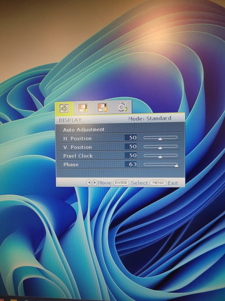Click the left arrow Move icon

click(x=89, y=182)
